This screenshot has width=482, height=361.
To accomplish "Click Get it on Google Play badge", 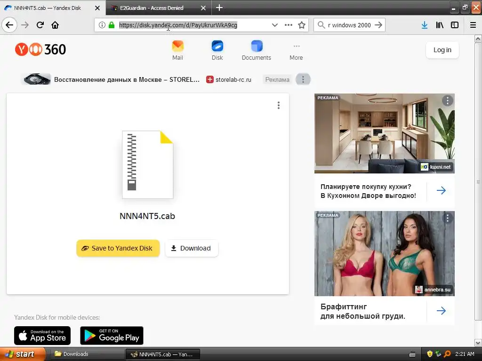I will pyautogui.click(x=112, y=336).
